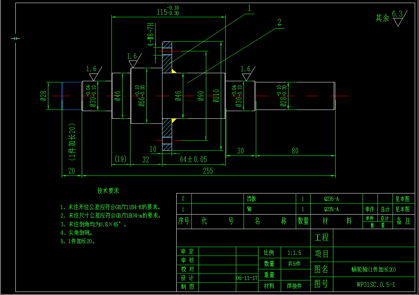Image resolution: width=419 pixels, height=295 pixels.
Task: Click the 6.3 surface roughness symbol
Action: 398,18
